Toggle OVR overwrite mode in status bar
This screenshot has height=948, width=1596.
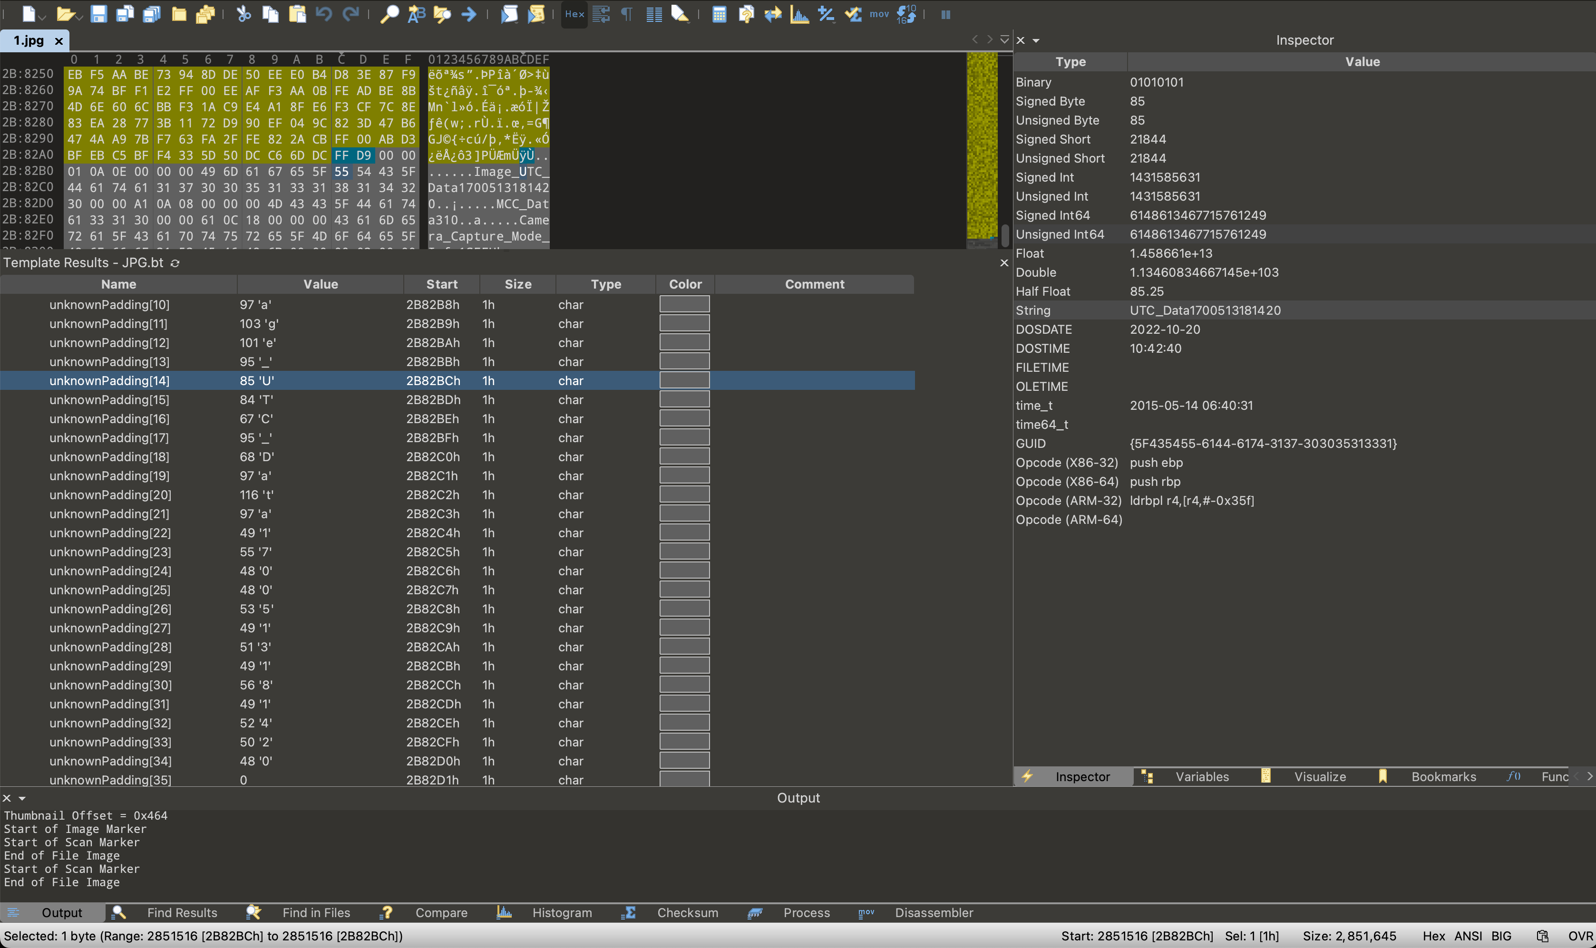click(x=1580, y=936)
